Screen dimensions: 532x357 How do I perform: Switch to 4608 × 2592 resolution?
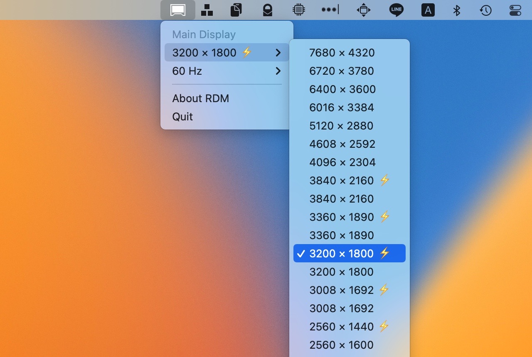click(x=350, y=144)
